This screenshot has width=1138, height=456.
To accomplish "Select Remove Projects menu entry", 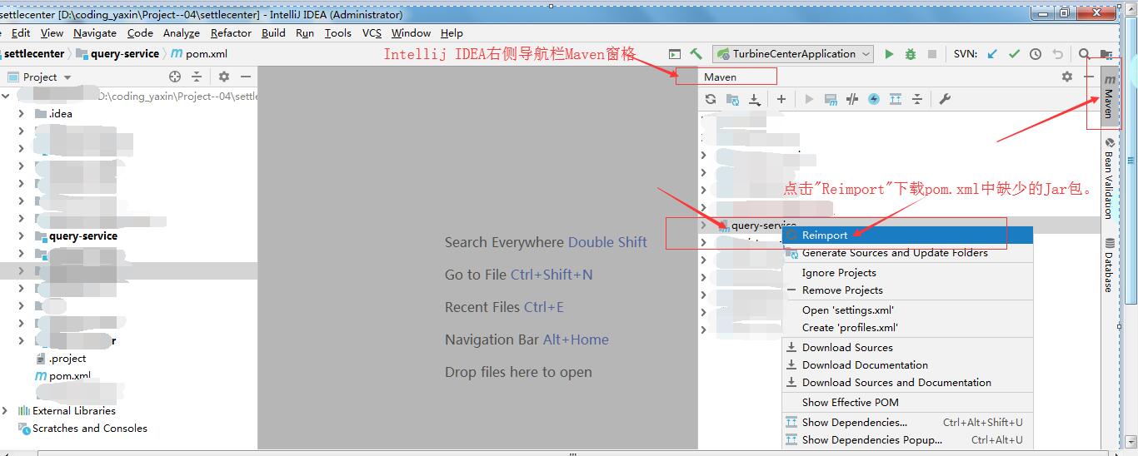I will click(x=907, y=290).
